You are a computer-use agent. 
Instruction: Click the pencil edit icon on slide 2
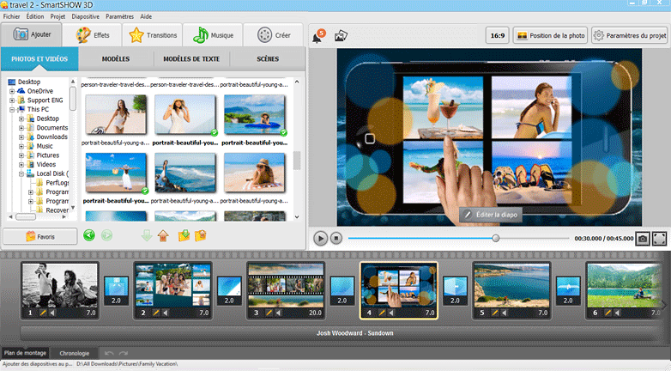pyautogui.click(x=156, y=313)
